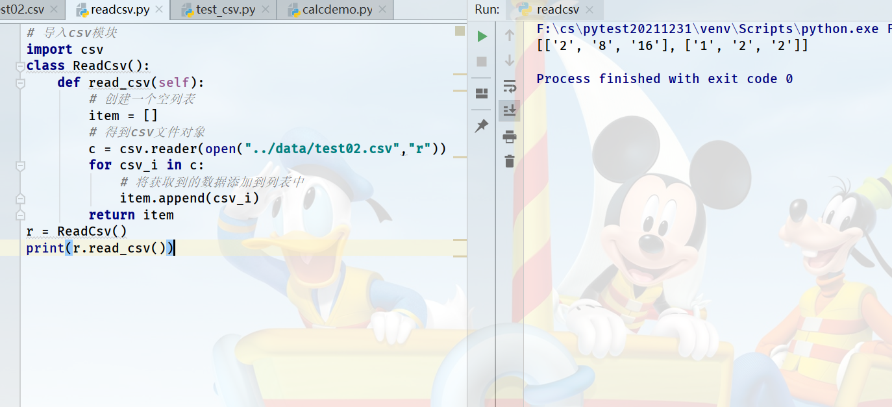The height and width of the screenshot is (407, 892).
Task: Click the grey Stop process icon
Action: (482, 62)
